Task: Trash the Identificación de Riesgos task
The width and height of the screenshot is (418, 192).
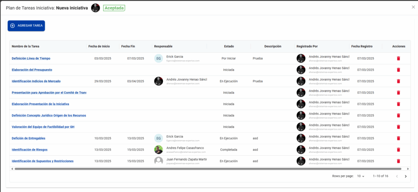Action: (x=398, y=150)
